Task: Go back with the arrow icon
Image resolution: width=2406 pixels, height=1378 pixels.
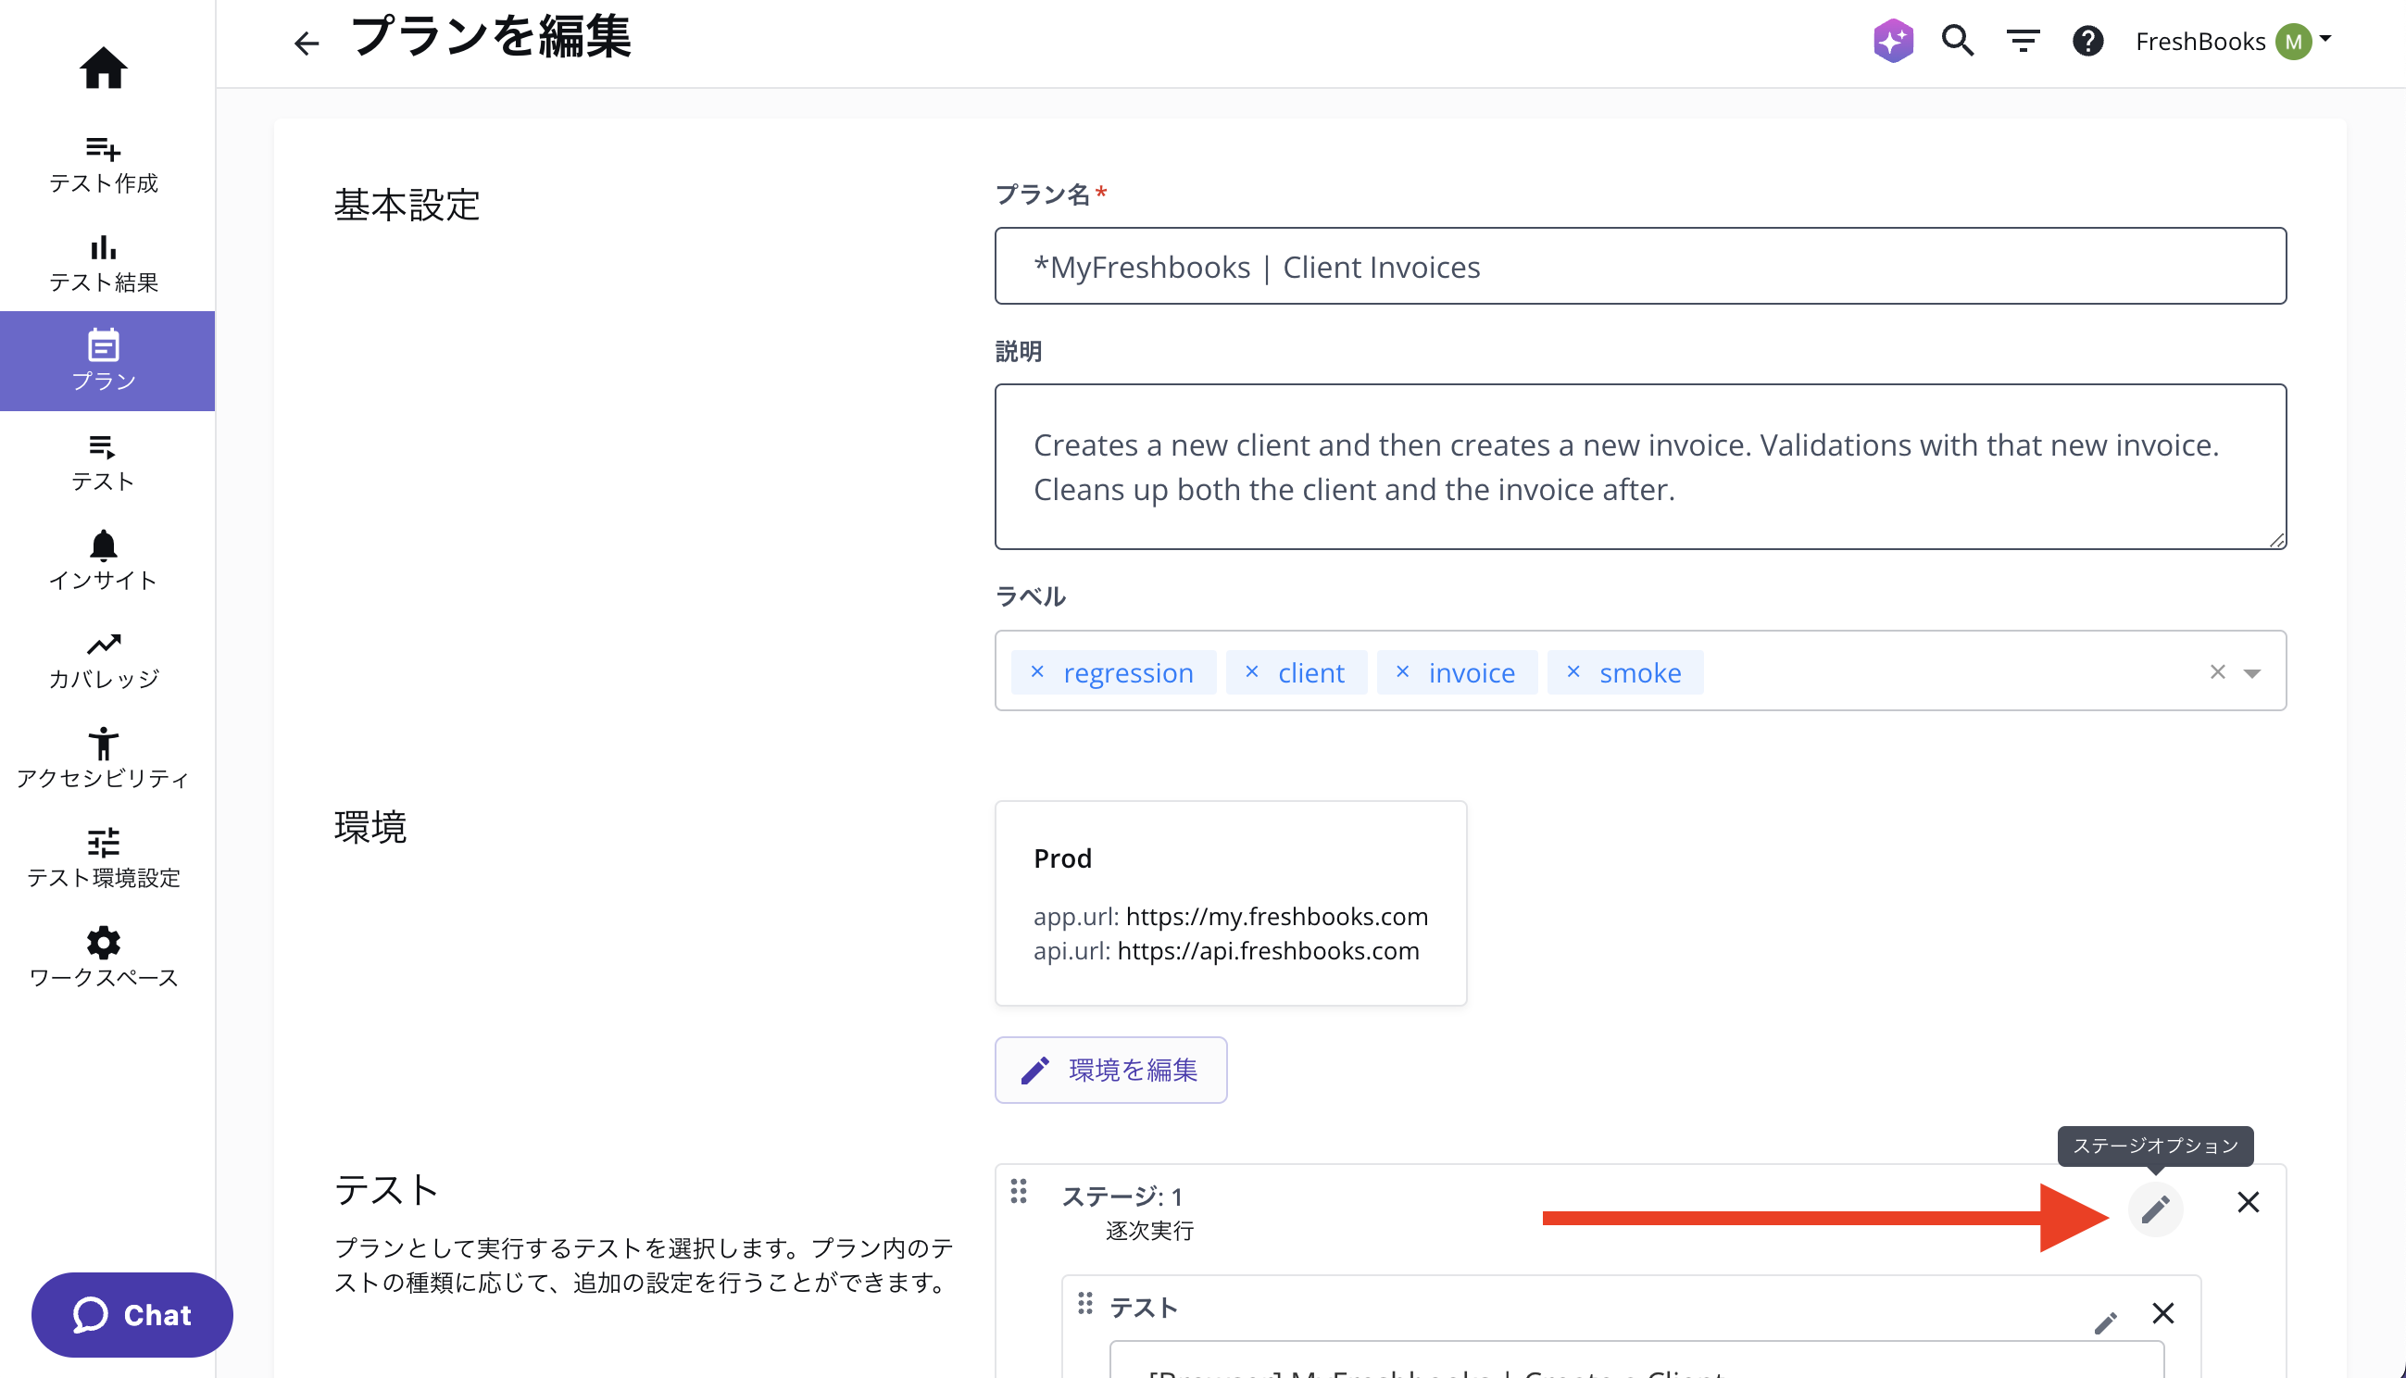Action: click(x=306, y=43)
